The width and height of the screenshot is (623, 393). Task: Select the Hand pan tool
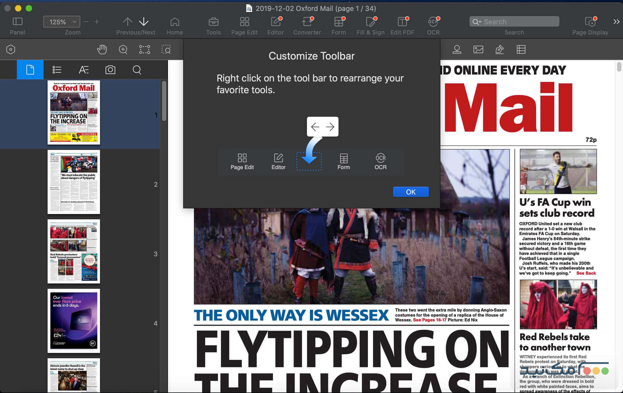102,49
